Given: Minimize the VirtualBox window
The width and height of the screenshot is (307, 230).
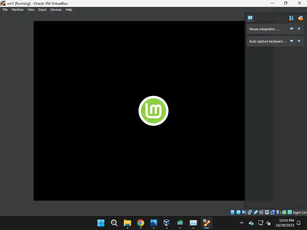Looking at the screenshot, I should click(x=272, y=3).
